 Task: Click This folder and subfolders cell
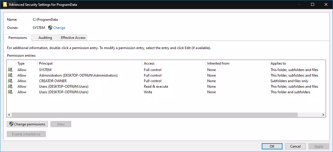290,92
